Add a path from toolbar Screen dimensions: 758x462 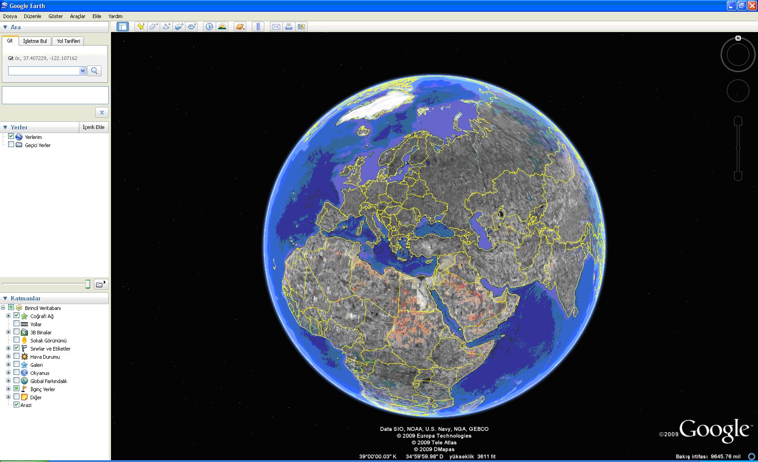(x=166, y=27)
